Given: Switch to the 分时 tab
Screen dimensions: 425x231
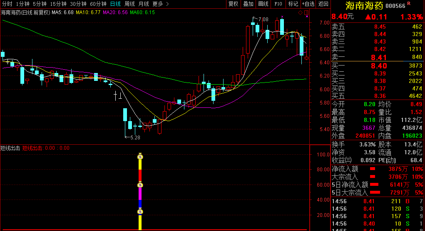Looking at the screenshot, I should point(7,4).
